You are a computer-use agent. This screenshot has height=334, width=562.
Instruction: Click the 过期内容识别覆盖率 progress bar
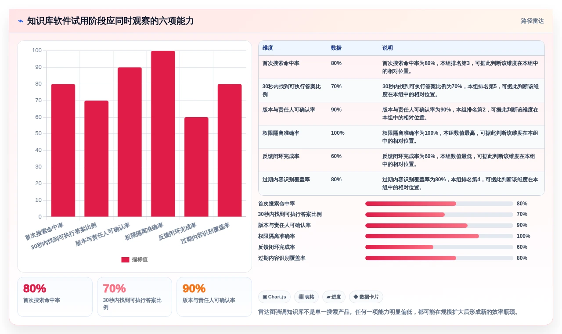coord(439,258)
